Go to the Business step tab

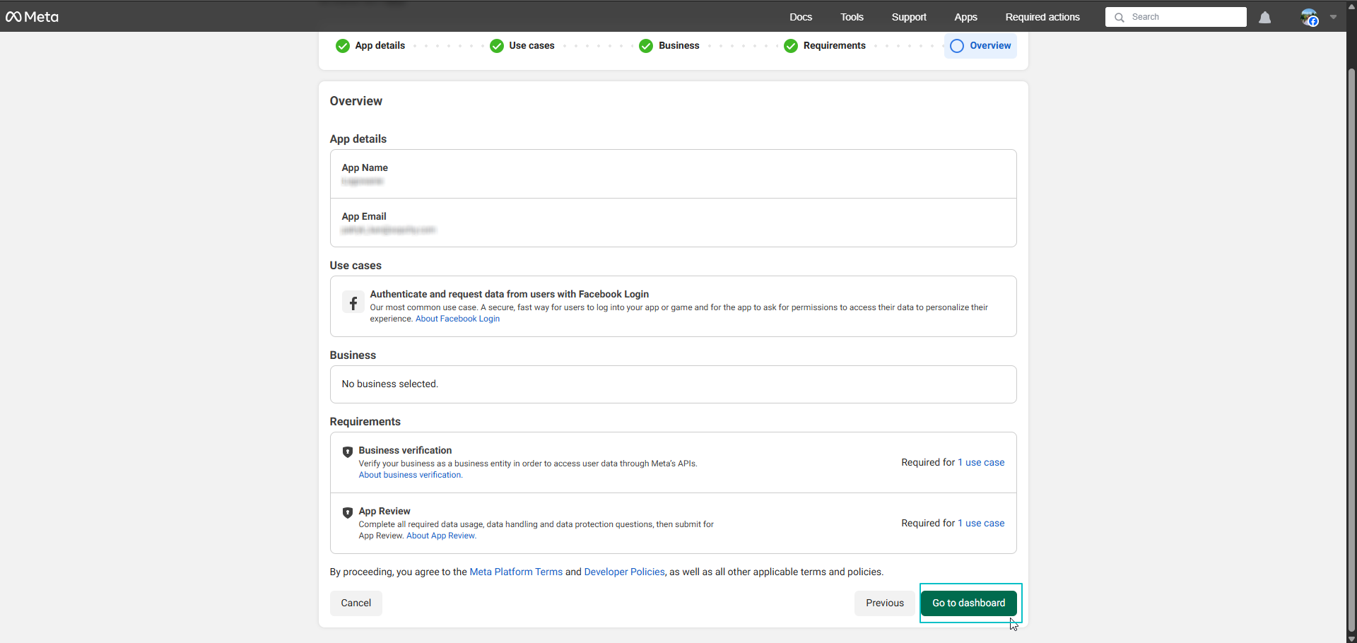[x=678, y=46]
